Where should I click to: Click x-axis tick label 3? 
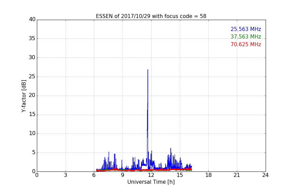click(x=66, y=175)
